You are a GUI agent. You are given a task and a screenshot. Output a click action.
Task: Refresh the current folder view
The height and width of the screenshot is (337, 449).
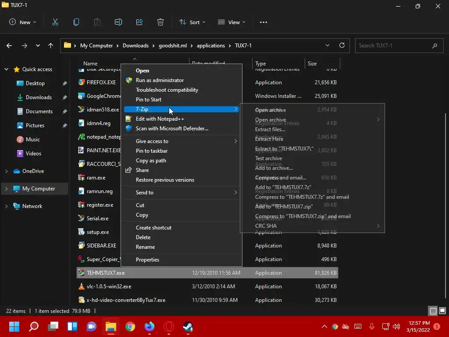coord(342,45)
